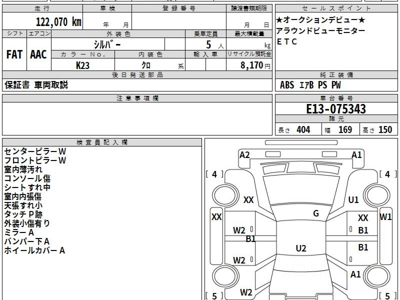400x300 pixels.
Task: Click the 諸元 header
Action: click(x=336, y=119)
